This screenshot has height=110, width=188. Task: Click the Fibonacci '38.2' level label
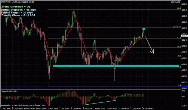[x=179, y=56]
